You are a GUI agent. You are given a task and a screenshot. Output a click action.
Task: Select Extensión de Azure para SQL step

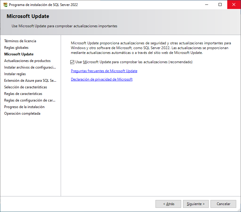coord(30,81)
